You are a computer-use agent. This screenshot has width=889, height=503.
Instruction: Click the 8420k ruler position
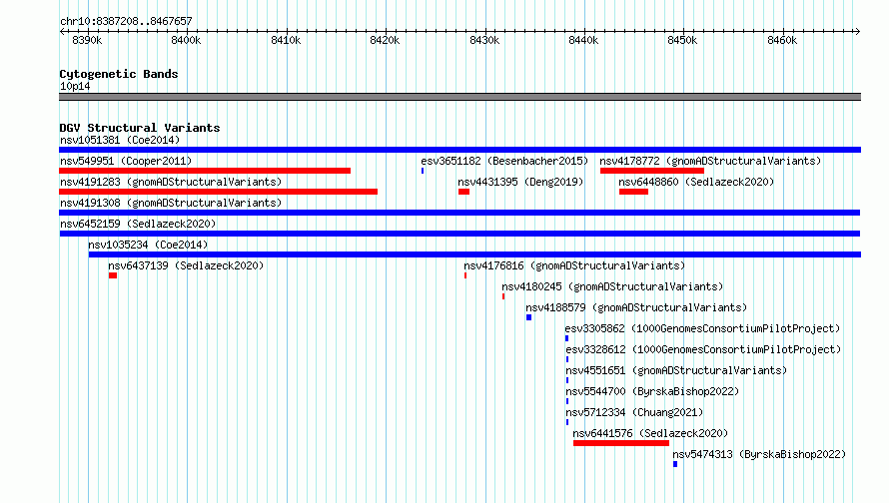pyautogui.click(x=385, y=40)
